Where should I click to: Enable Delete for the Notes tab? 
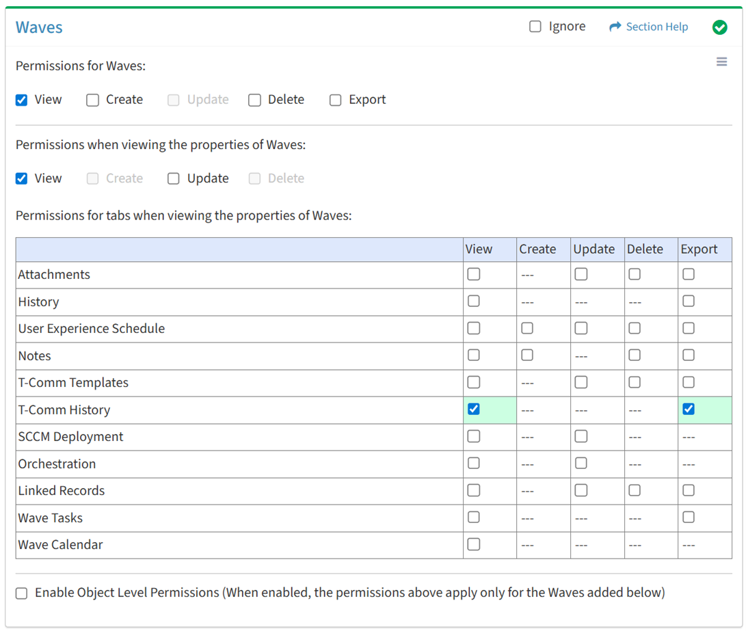click(x=635, y=355)
